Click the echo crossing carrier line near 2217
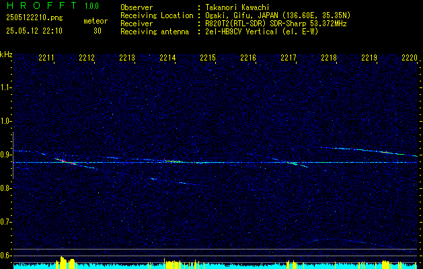Image resolution: width=423 pixels, height=269 pixels. point(291,163)
